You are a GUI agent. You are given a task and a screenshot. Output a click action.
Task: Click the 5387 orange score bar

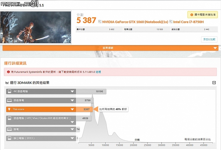[x=84, y=109]
